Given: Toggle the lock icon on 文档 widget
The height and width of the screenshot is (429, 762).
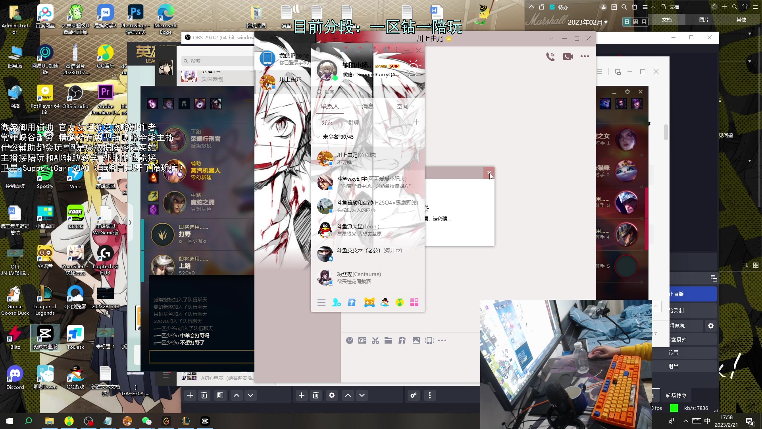Looking at the screenshot, I should tap(663, 7).
